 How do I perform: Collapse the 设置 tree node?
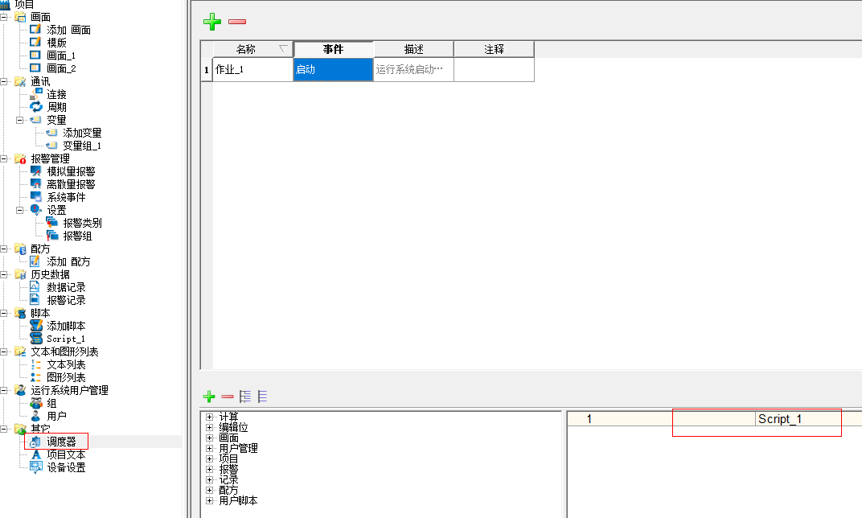(x=20, y=210)
